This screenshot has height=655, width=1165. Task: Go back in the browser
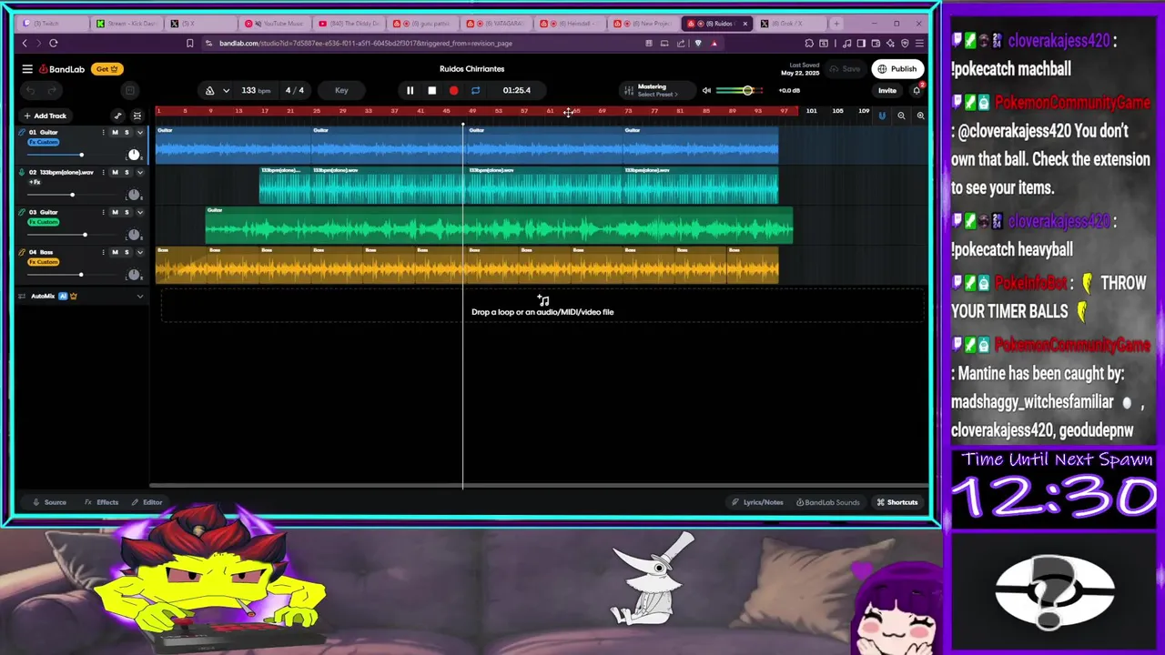pyautogui.click(x=25, y=43)
